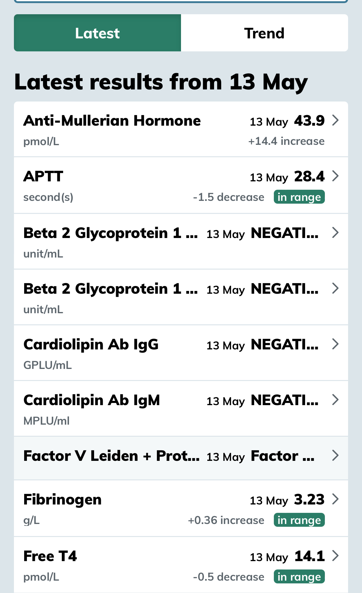Viewport: 362px width, 593px height.
Task: Open Factor V Leiden row chevron
Action: (335, 455)
